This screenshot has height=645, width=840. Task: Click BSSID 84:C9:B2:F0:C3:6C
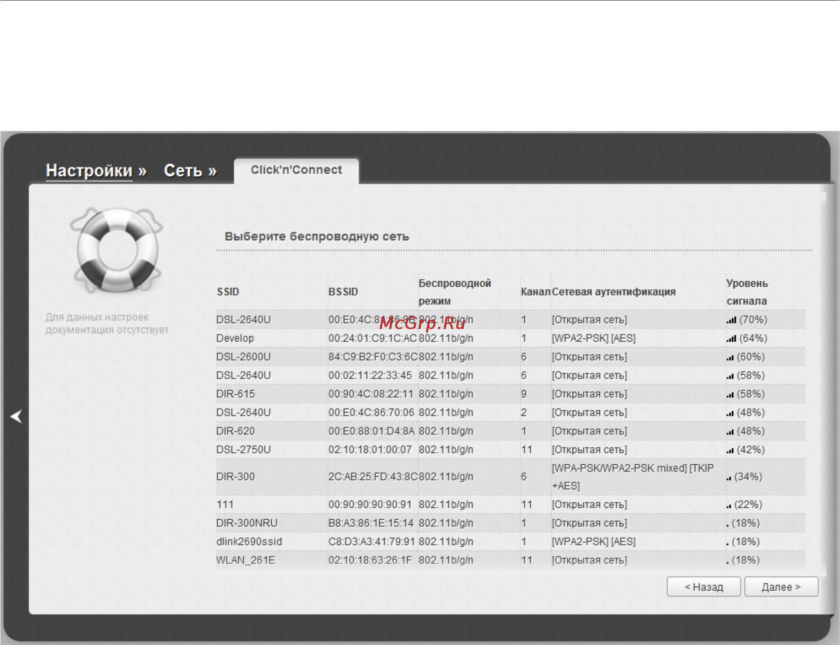(373, 357)
